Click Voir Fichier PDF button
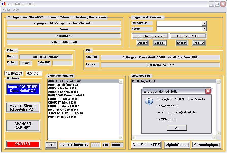The height and width of the screenshot is (153, 227). [147, 145]
